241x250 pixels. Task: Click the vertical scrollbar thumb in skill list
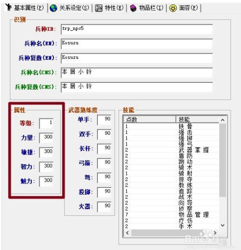pyautogui.click(x=223, y=160)
